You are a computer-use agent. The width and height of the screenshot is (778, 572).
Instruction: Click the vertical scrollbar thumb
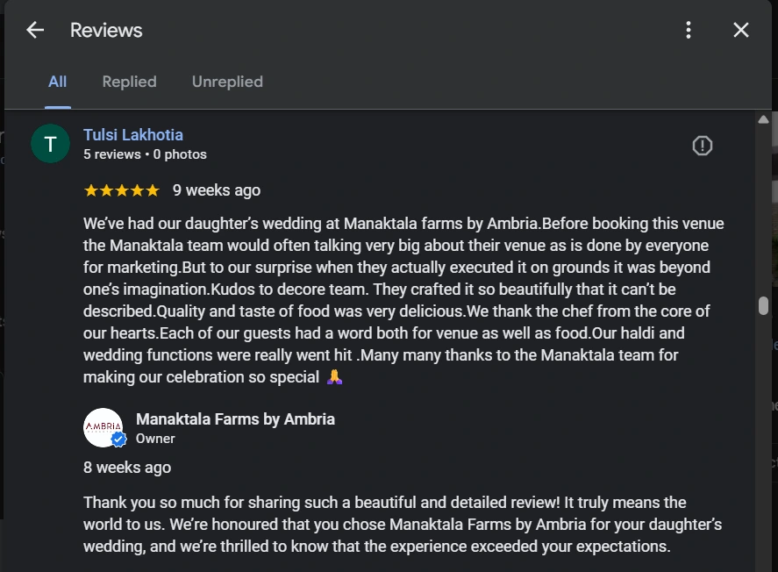[x=763, y=305]
